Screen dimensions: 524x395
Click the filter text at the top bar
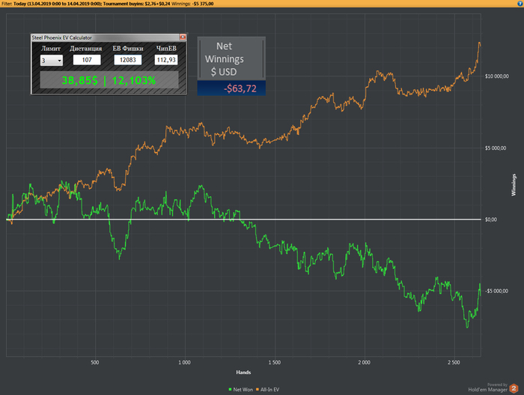point(107,4)
